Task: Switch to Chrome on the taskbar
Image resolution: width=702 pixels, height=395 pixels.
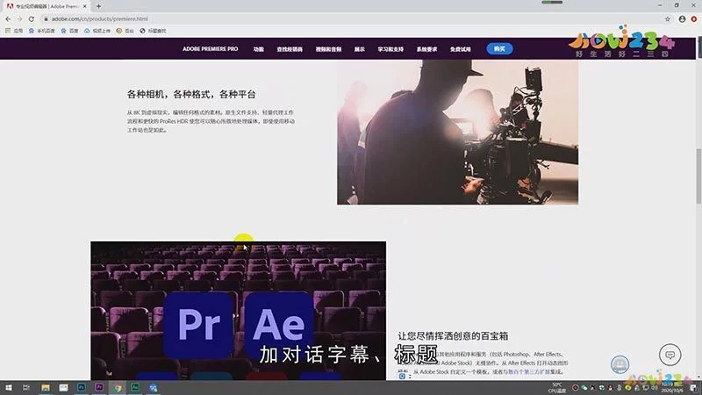Action: pyautogui.click(x=118, y=388)
